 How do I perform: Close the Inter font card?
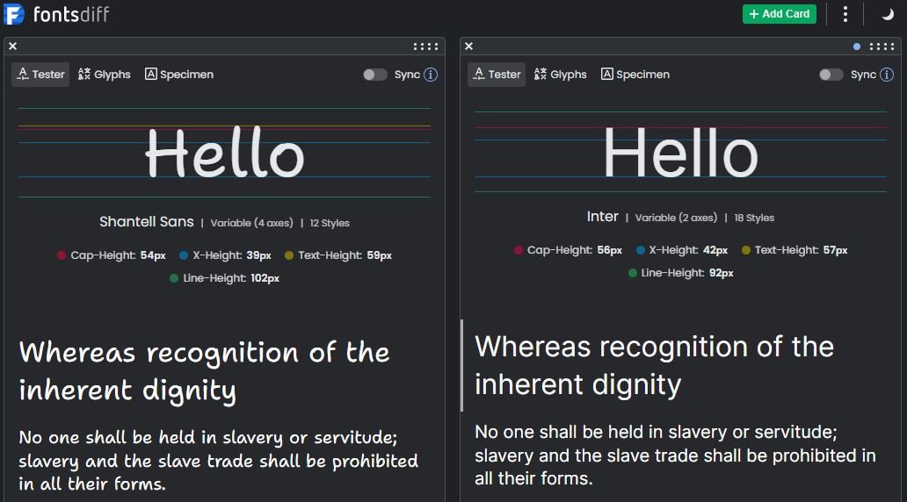(468, 47)
